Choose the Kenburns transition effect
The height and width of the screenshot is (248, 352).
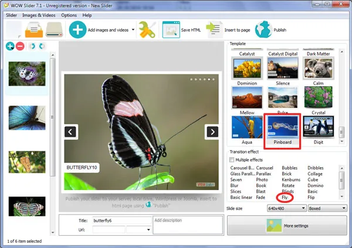click(x=291, y=179)
